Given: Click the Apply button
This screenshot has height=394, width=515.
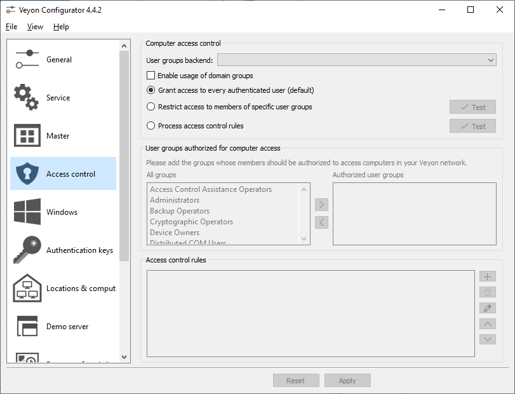Looking at the screenshot, I should pyautogui.click(x=347, y=381).
